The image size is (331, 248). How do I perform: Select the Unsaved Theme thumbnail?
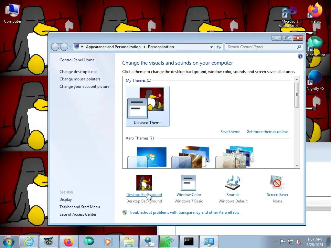click(147, 106)
